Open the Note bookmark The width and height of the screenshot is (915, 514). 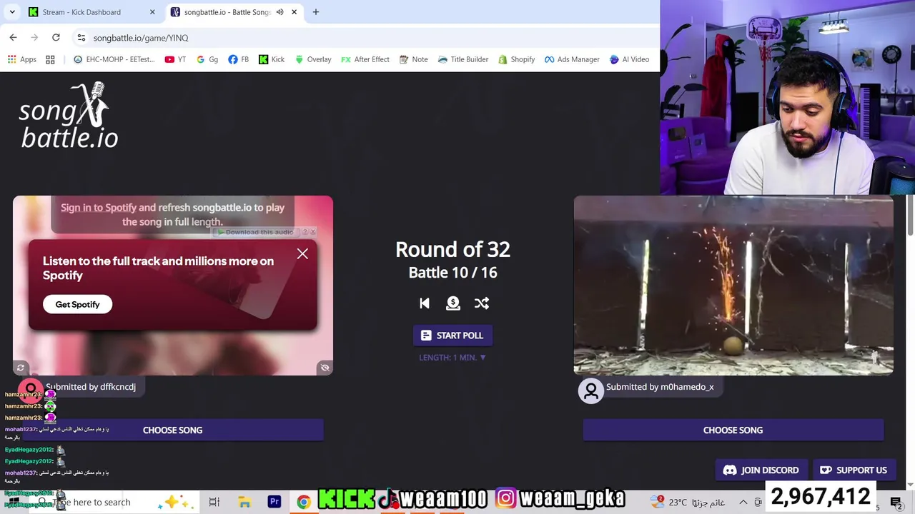(413, 59)
